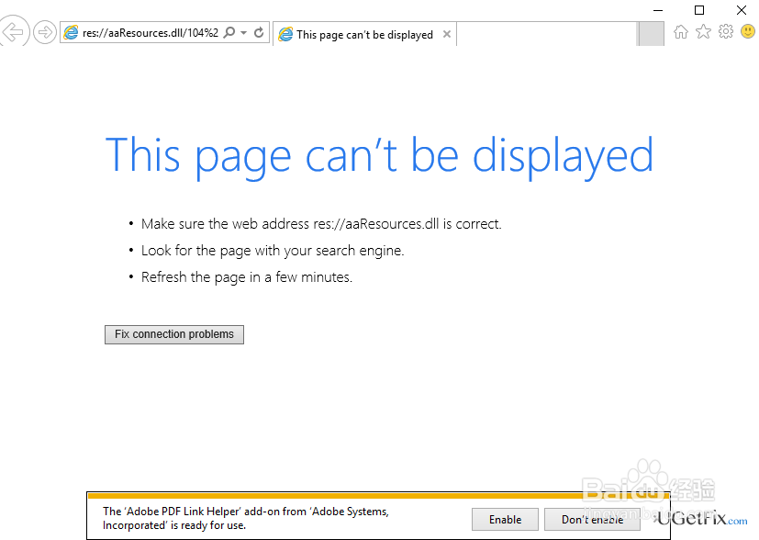This screenshot has width=759, height=540.
Task: Click the smiley feedback icon
Action: (748, 32)
